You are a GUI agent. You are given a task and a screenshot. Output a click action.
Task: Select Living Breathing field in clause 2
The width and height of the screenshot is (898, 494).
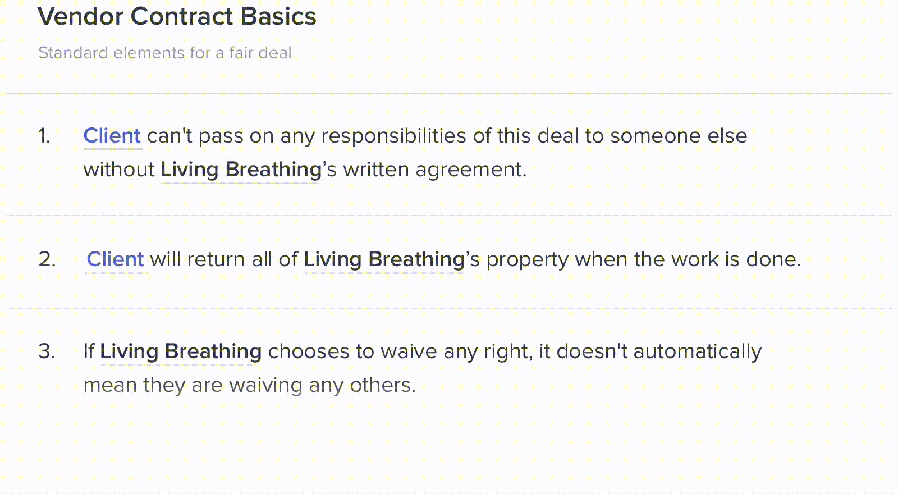[x=384, y=260]
